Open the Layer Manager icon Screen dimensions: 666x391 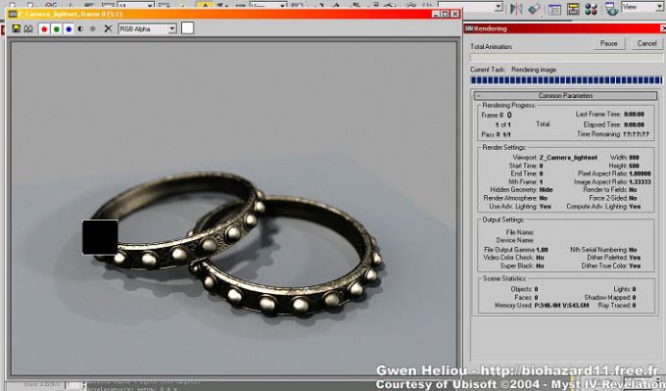tap(554, 9)
